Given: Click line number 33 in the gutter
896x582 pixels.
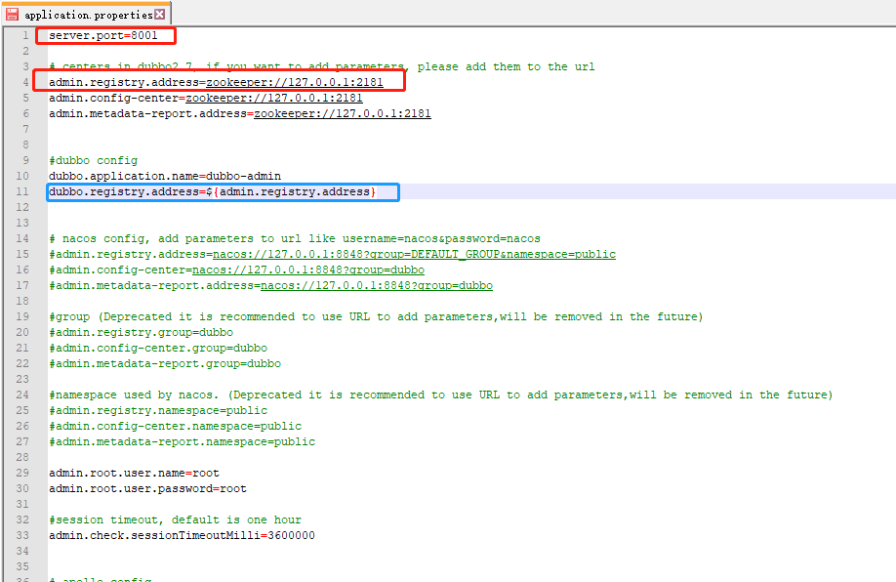Looking at the screenshot, I should pyautogui.click(x=21, y=535).
